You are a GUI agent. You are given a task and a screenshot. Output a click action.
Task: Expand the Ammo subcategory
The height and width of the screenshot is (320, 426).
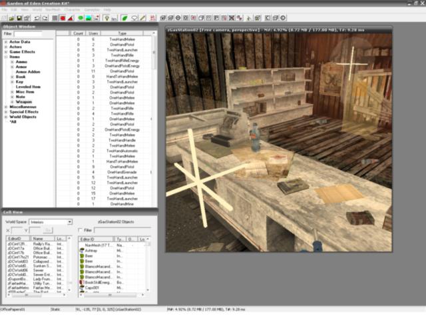tap(12, 62)
